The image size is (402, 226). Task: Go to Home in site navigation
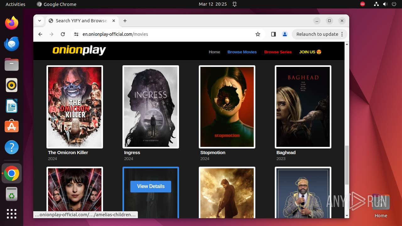point(215,52)
